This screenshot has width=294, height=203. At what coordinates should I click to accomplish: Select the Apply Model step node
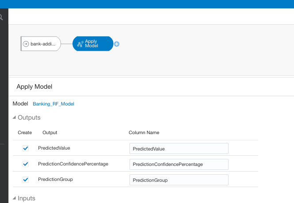(93, 44)
